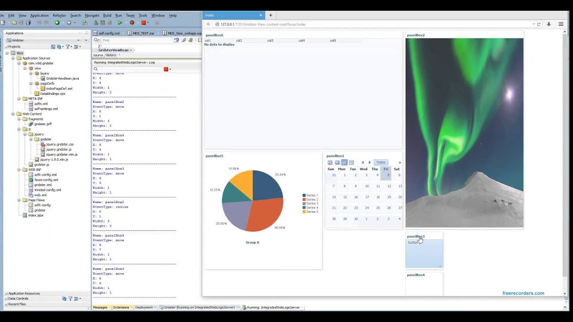This screenshot has height=322, width=573.
Task: Open the GridsterViewBean breadcrumb dropdown
Action: click(x=131, y=50)
